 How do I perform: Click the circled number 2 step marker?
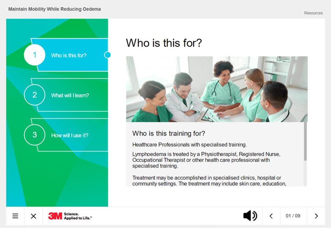(35, 95)
